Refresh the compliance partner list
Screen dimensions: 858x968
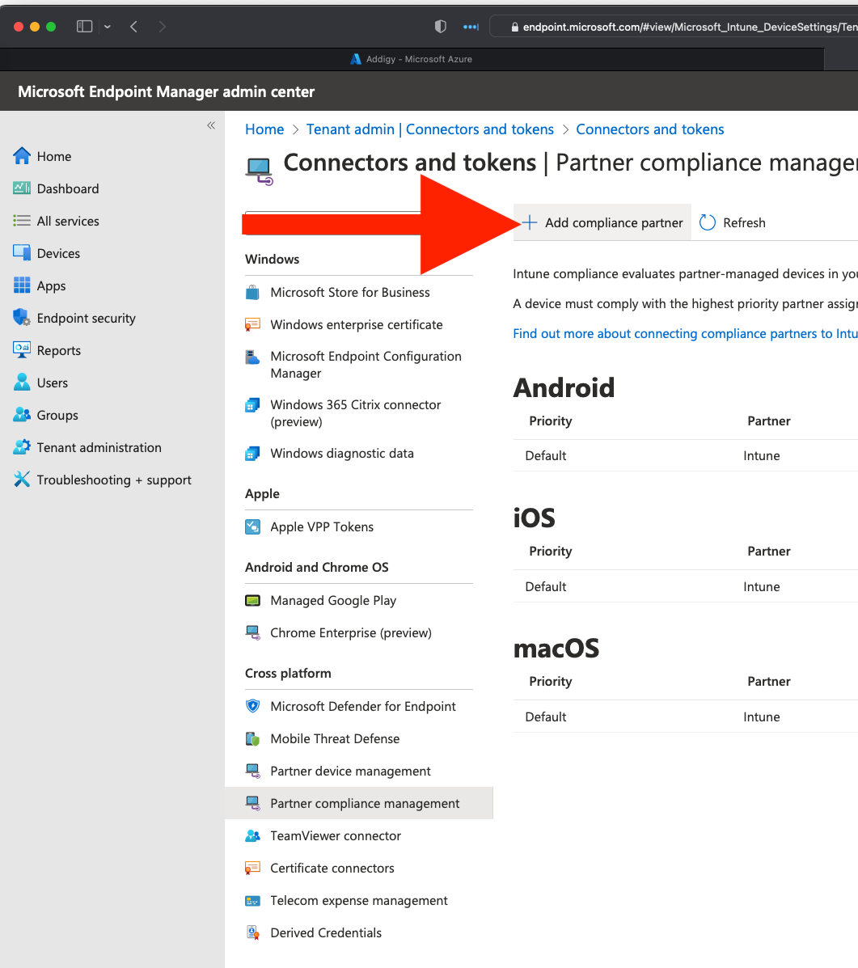click(732, 222)
